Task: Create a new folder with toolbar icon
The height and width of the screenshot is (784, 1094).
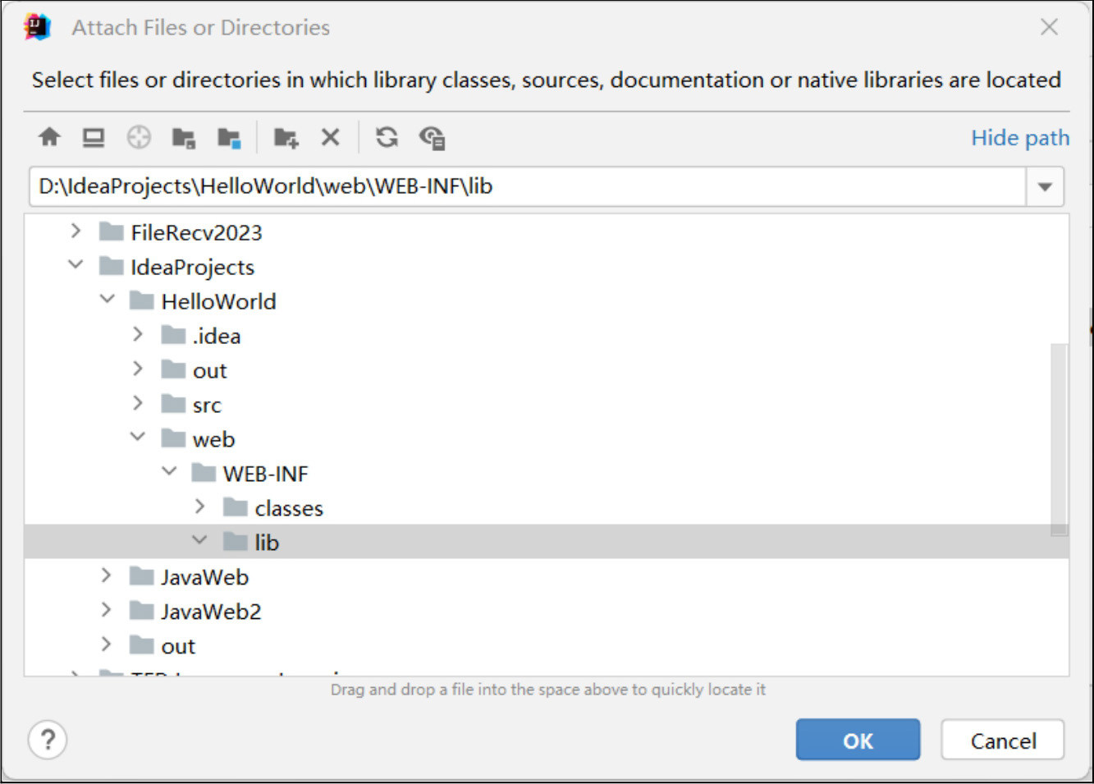Action: (286, 137)
